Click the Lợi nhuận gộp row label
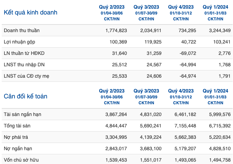This screenshot has height=164, width=233. point(19,42)
